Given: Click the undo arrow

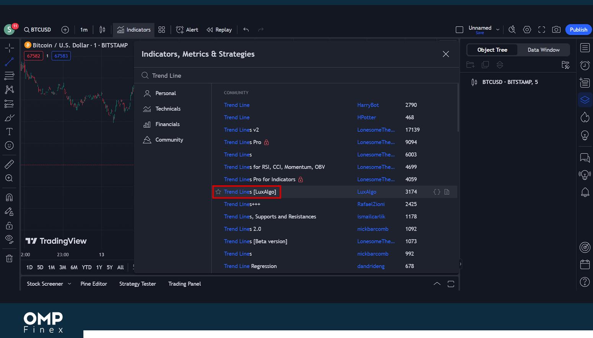Looking at the screenshot, I should [246, 29].
